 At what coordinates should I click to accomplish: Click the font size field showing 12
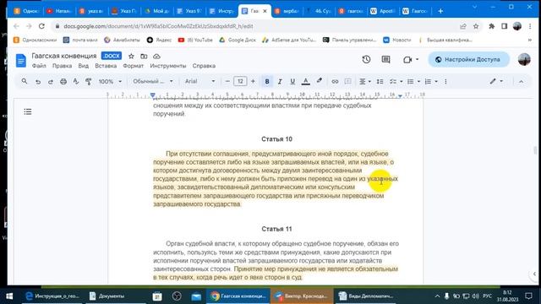click(x=240, y=81)
